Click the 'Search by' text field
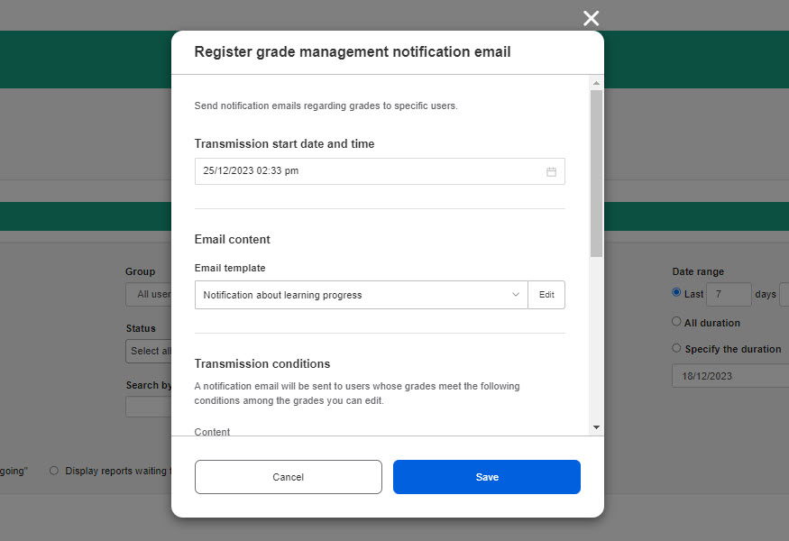 (x=149, y=407)
